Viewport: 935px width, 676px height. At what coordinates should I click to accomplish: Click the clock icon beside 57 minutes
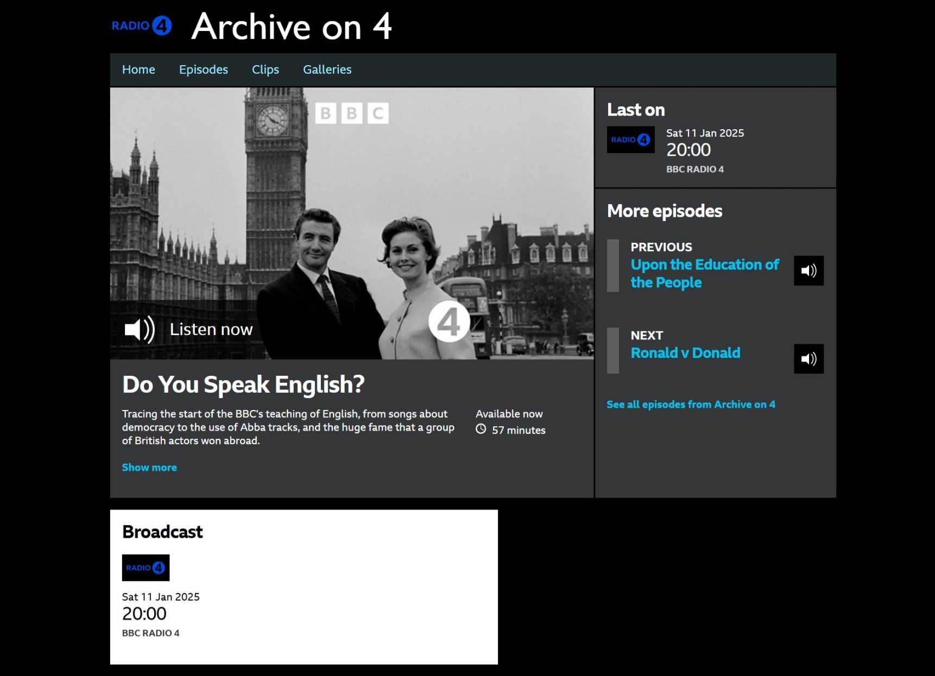click(x=481, y=429)
